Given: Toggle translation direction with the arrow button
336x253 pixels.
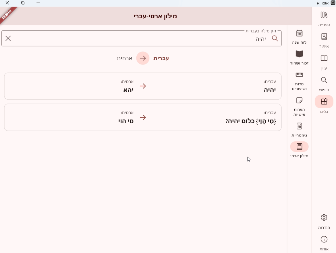Looking at the screenshot, I should tap(143, 58).
